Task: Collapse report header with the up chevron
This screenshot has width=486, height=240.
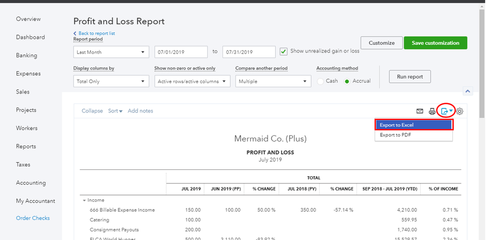Action: [467, 91]
